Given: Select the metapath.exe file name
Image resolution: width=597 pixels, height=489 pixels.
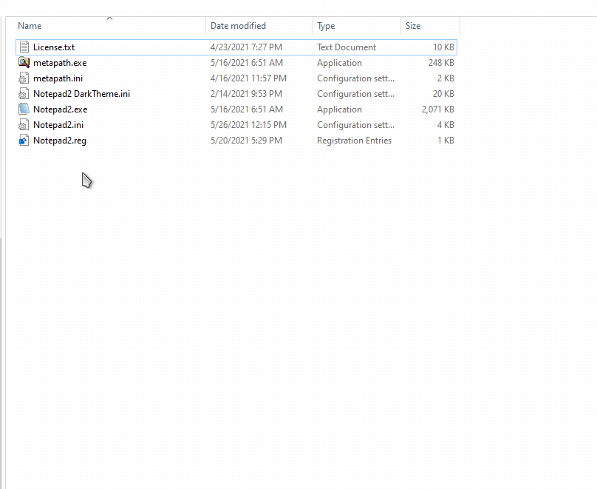Looking at the screenshot, I should coord(60,62).
